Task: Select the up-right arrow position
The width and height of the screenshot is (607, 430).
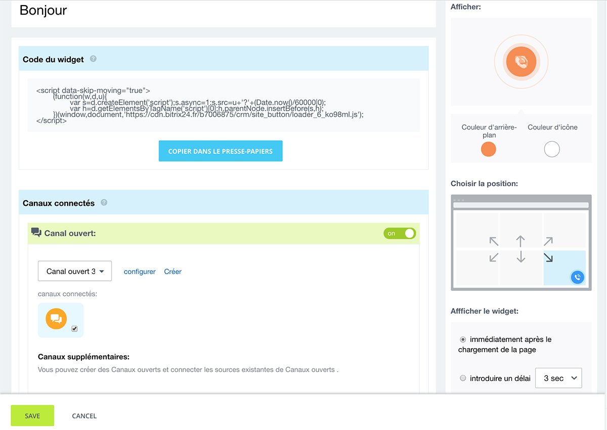Action: (548, 241)
